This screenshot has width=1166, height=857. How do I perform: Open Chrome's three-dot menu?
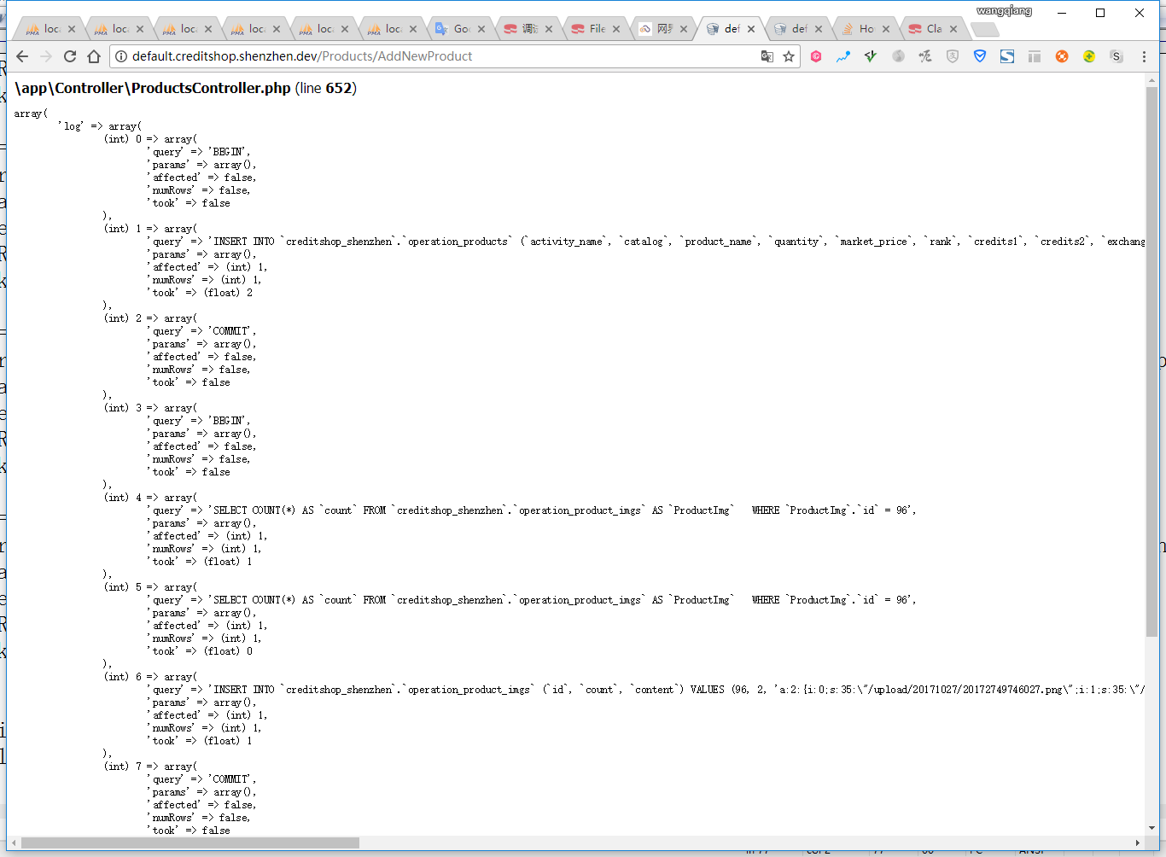point(1145,56)
